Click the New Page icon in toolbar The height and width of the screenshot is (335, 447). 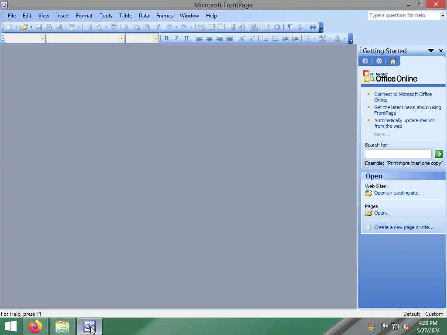click(x=9, y=27)
